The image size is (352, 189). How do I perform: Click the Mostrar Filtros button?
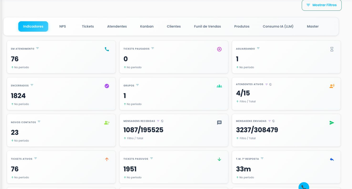[321, 5]
